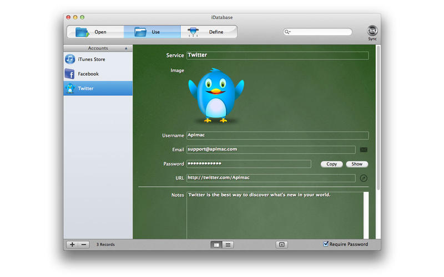Screen dimensions: 444x277
Task: Toggle the Require Password checkbox
Action: [326, 244]
